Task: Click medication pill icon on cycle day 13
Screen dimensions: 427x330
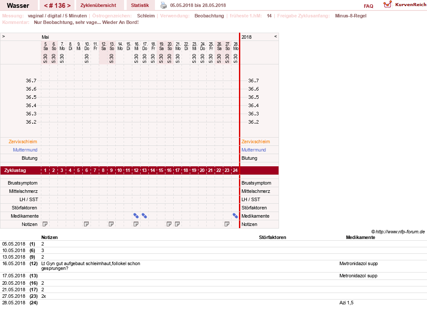Action: pyautogui.click(x=145, y=216)
